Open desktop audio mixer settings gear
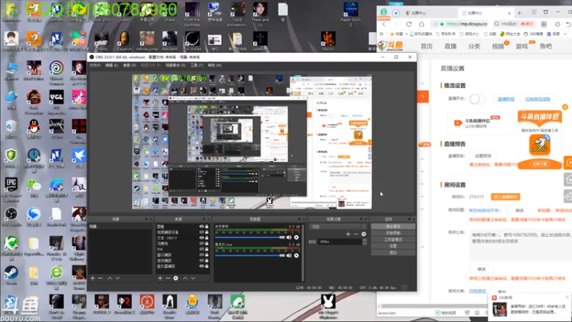The image size is (572, 322). 296,238
